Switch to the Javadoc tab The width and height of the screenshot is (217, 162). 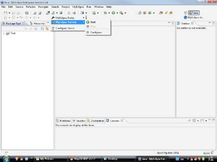pos(79,121)
